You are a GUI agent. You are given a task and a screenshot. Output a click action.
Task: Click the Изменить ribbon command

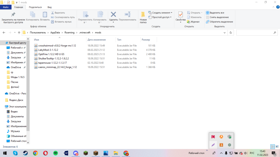coord(194,17)
